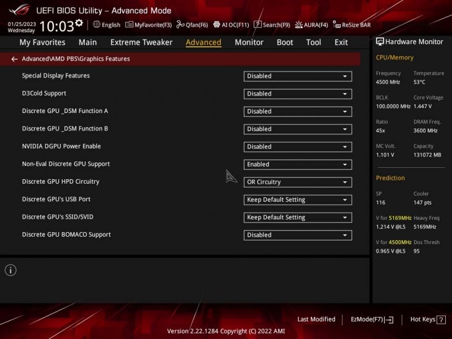Open Non-Eval Discrete GPU Support dropdown

pos(298,164)
